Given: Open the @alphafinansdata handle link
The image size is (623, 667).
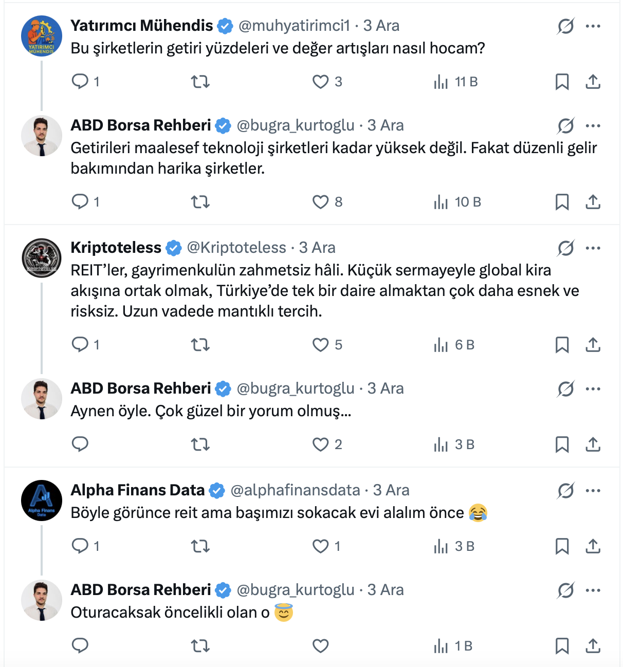Looking at the screenshot, I should (295, 490).
